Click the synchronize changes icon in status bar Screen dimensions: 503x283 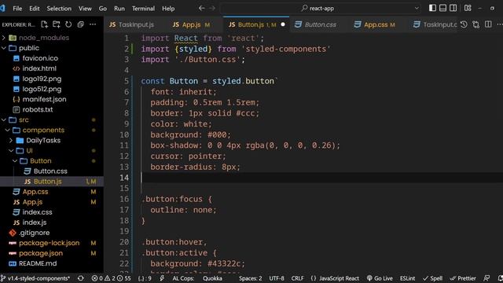81,278
